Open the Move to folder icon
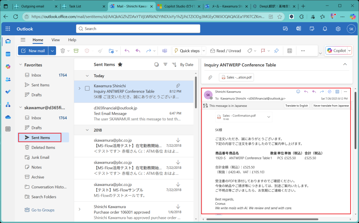This screenshot has height=223, width=359. [x=111, y=51]
